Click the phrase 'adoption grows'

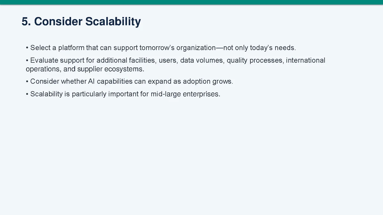pos(207,82)
